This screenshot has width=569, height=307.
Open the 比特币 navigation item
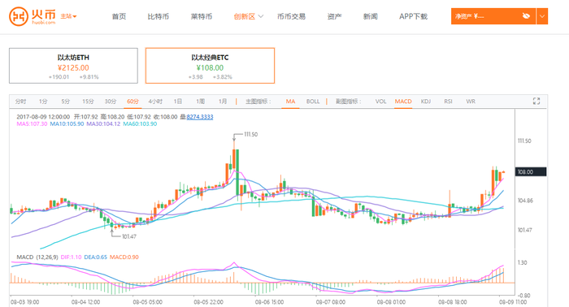click(159, 16)
